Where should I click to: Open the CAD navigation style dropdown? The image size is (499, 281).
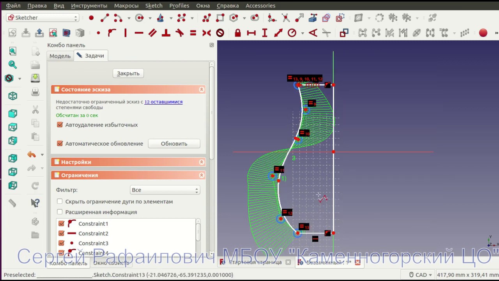(x=420, y=275)
